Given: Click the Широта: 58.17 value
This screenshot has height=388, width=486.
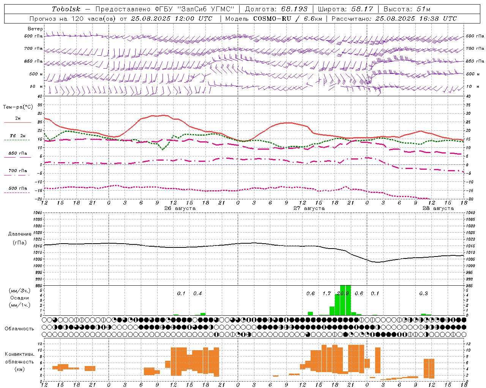Looking at the screenshot, I should click(x=346, y=9).
